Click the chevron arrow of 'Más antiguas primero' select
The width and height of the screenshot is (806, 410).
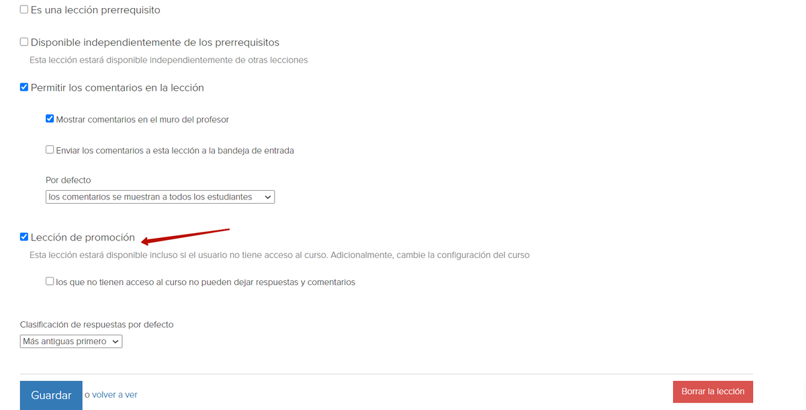point(116,341)
